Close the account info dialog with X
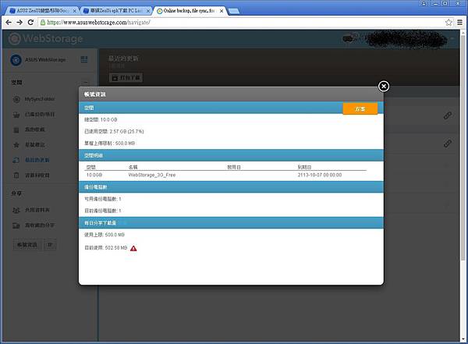 (384, 87)
